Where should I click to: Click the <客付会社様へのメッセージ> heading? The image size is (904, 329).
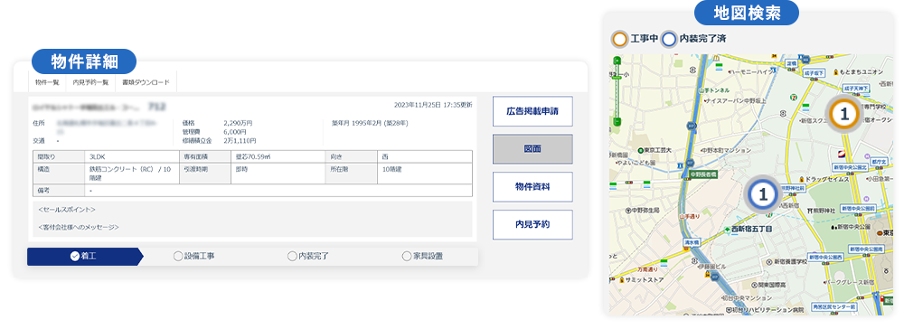click(x=79, y=227)
